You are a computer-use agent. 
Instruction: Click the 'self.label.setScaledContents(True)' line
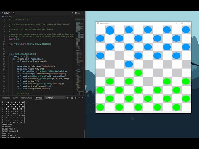click(34, 86)
